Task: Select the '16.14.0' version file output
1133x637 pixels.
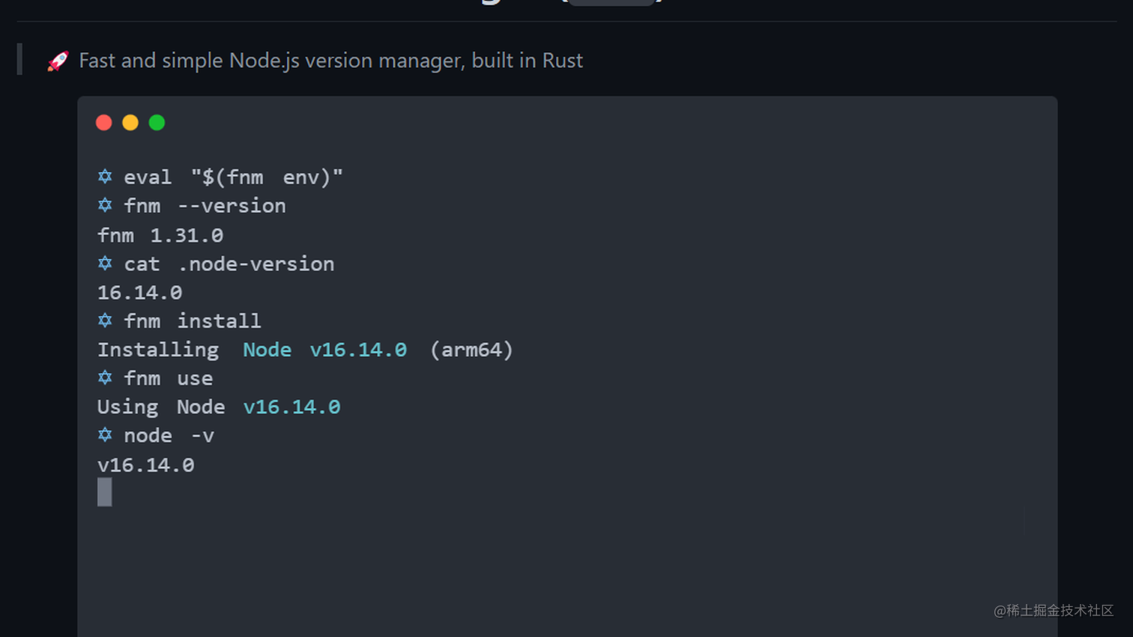Action: click(x=139, y=292)
